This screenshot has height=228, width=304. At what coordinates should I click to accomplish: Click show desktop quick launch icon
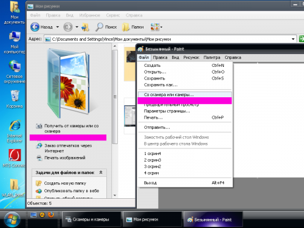[x=33, y=215]
